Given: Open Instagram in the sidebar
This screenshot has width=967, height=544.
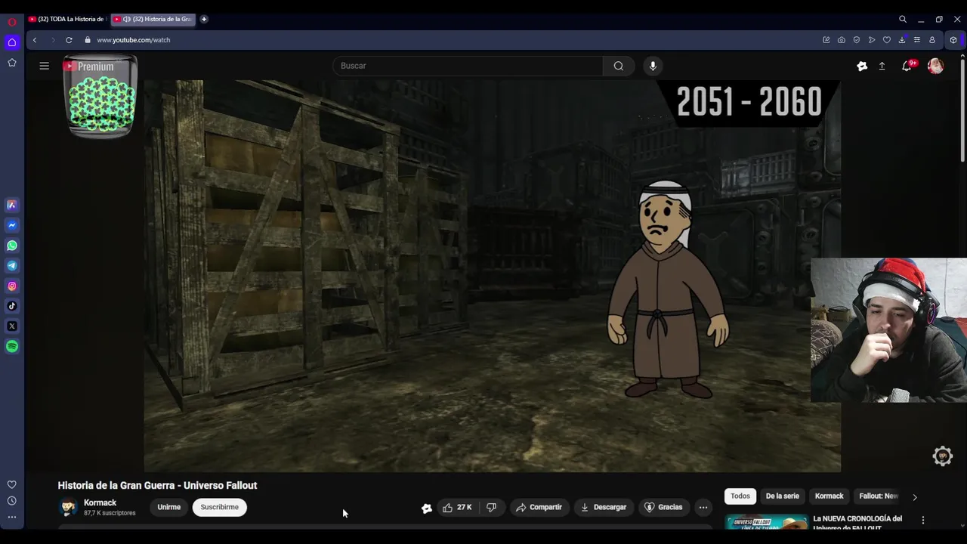Looking at the screenshot, I should tap(12, 286).
